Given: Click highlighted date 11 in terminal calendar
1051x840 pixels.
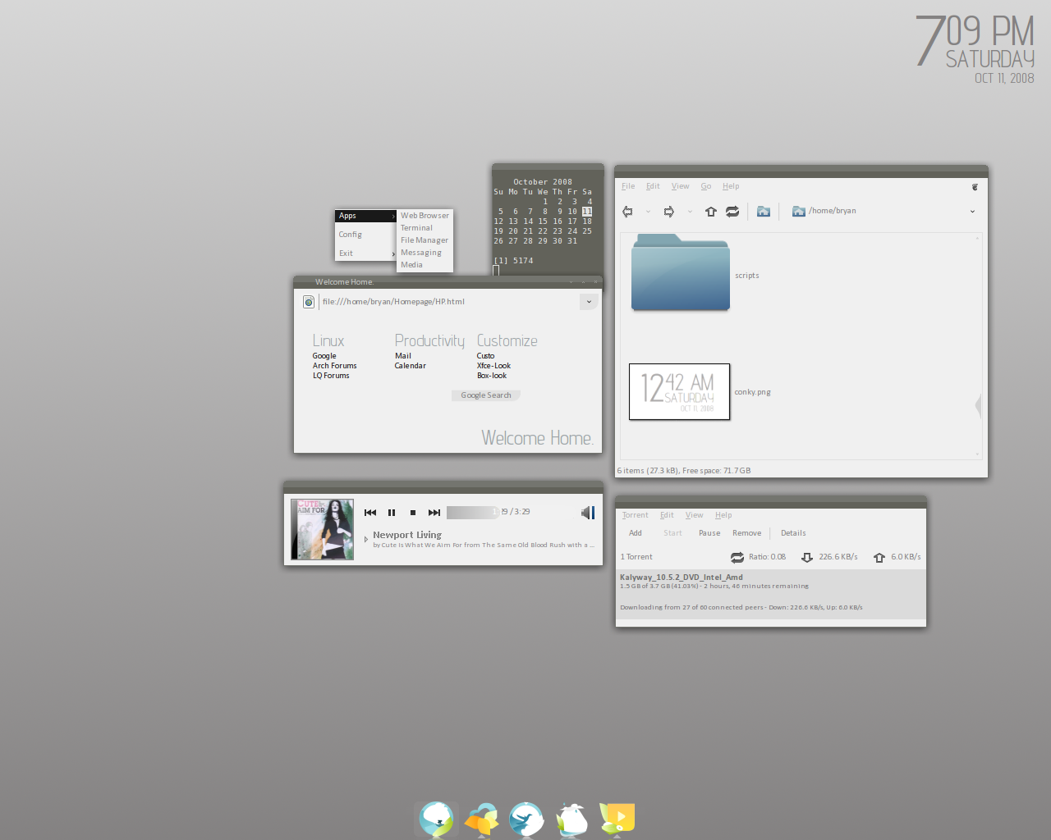Looking at the screenshot, I should point(587,212).
